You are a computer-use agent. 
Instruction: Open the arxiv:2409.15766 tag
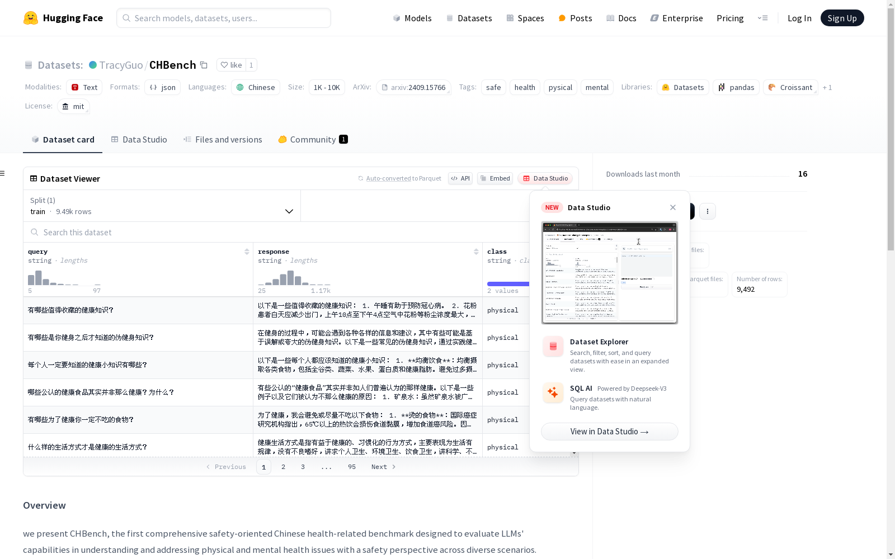pos(413,87)
